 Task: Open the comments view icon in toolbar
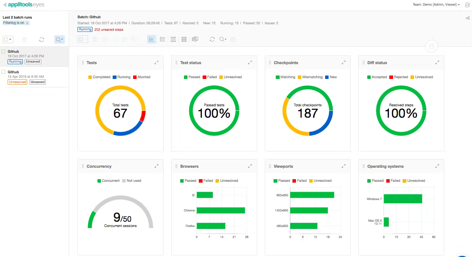pyautogui.click(x=195, y=39)
